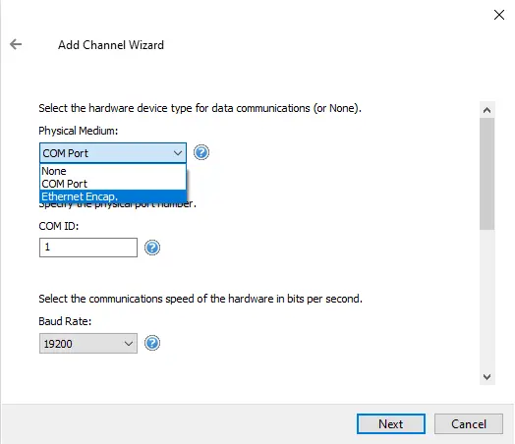515x444 pixels.
Task: Open help for the COM ID field
Action: click(152, 248)
